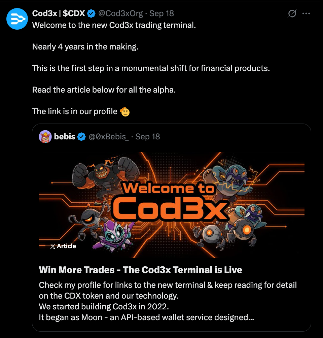
Task: Click bebis profile avatar in quoted post
Action: 45,137
